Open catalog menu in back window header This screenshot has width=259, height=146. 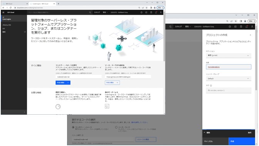click(x=178, y=27)
